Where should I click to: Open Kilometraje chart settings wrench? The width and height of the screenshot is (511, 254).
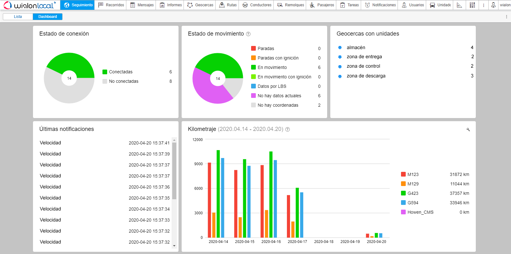tap(468, 130)
